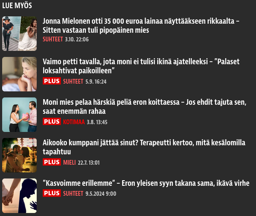
Task: Open the 'Aikooko kumppani jättää sinut?' headline
Action: pos(144,147)
